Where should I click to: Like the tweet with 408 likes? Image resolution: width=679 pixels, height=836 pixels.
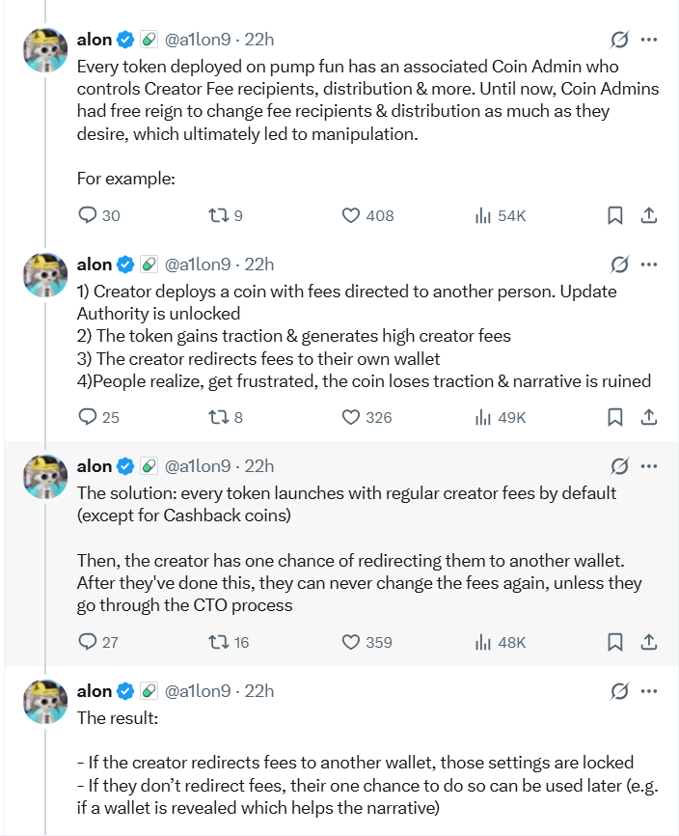[352, 215]
